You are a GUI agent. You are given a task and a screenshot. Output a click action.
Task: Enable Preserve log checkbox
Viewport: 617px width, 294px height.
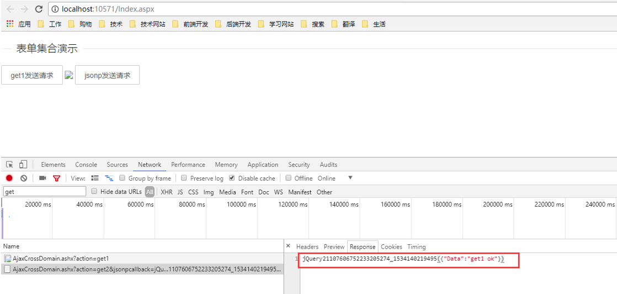184,178
